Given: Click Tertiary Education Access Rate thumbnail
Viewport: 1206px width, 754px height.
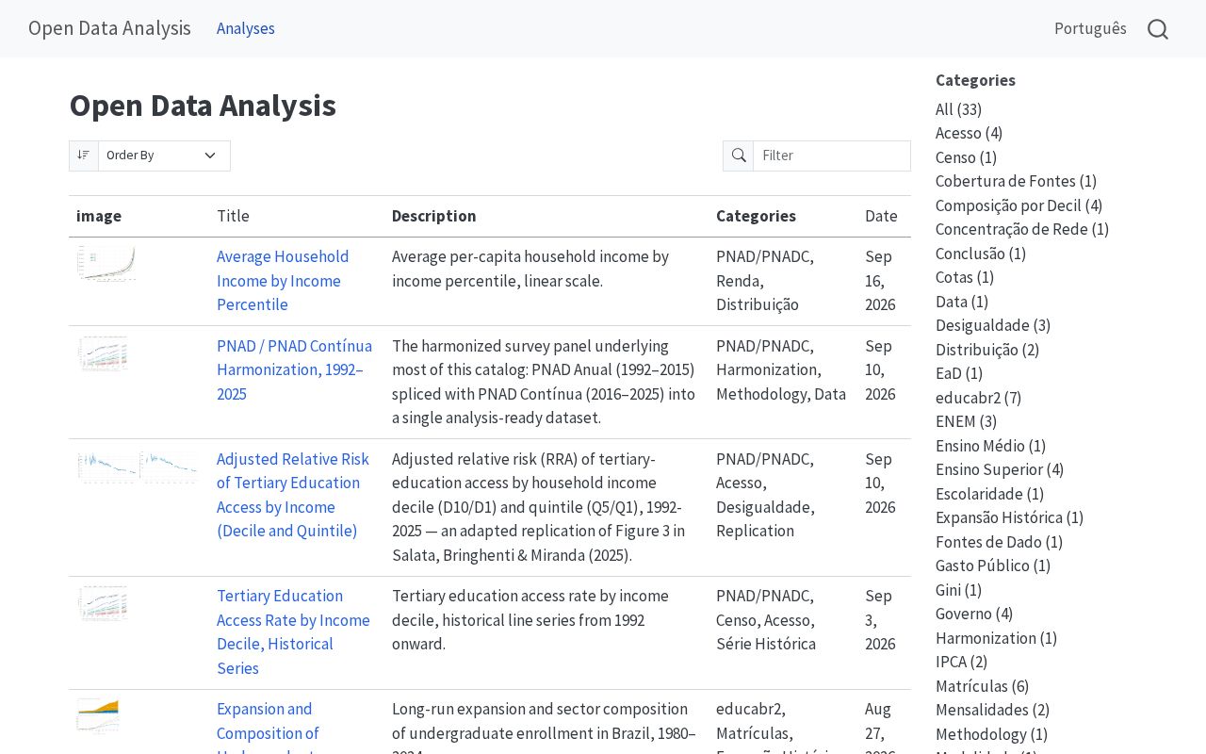Looking at the screenshot, I should [x=103, y=603].
